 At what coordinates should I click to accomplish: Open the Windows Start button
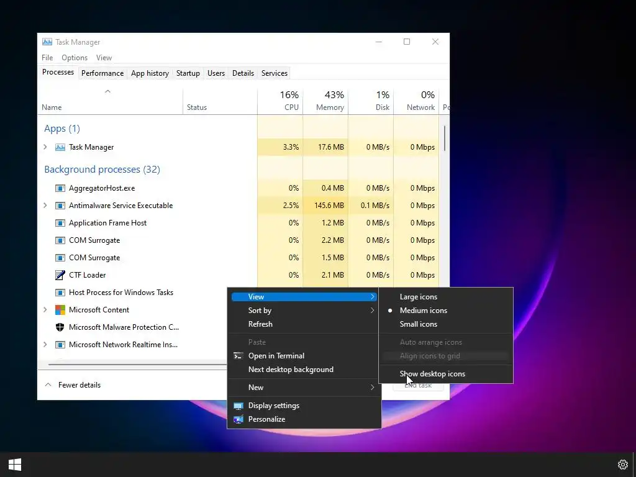tap(15, 465)
